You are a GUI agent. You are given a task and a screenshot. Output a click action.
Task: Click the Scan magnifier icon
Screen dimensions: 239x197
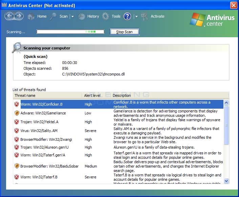click(x=53, y=16)
